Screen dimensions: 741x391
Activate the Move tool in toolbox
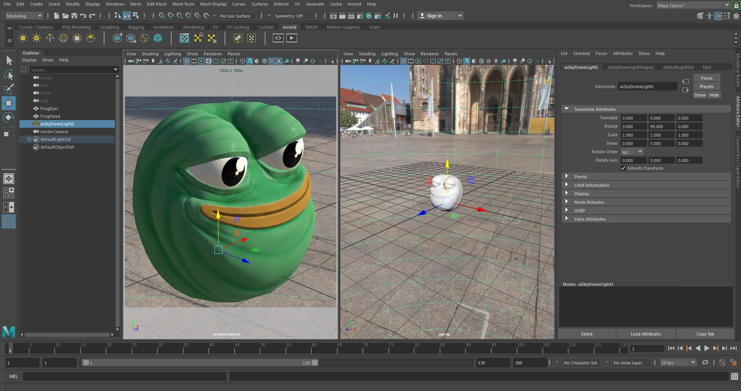9,103
